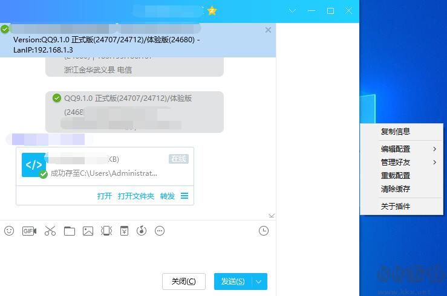Dismiss the version info banner
Viewport: 447px width, 296px height.
pos(268,30)
